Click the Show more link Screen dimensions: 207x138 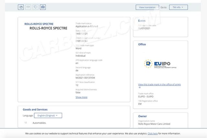(82, 97)
